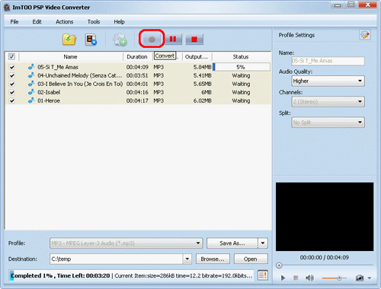The height and width of the screenshot is (289, 381).
Task: Toggle the select-all checkbox in the header
Action: (x=11, y=56)
